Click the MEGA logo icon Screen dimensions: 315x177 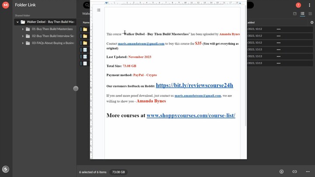coord(6,5)
